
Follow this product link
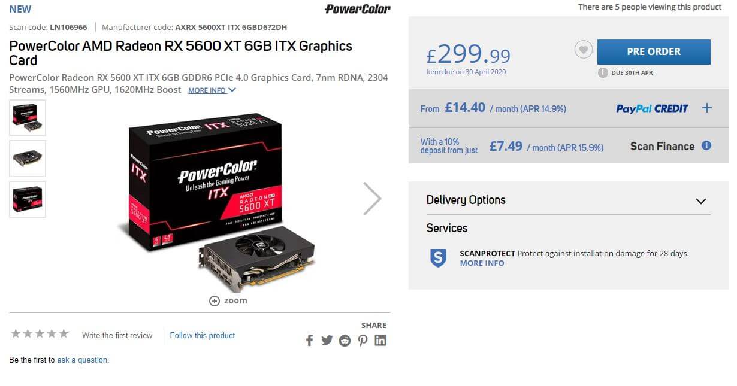(x=203, y=335)
